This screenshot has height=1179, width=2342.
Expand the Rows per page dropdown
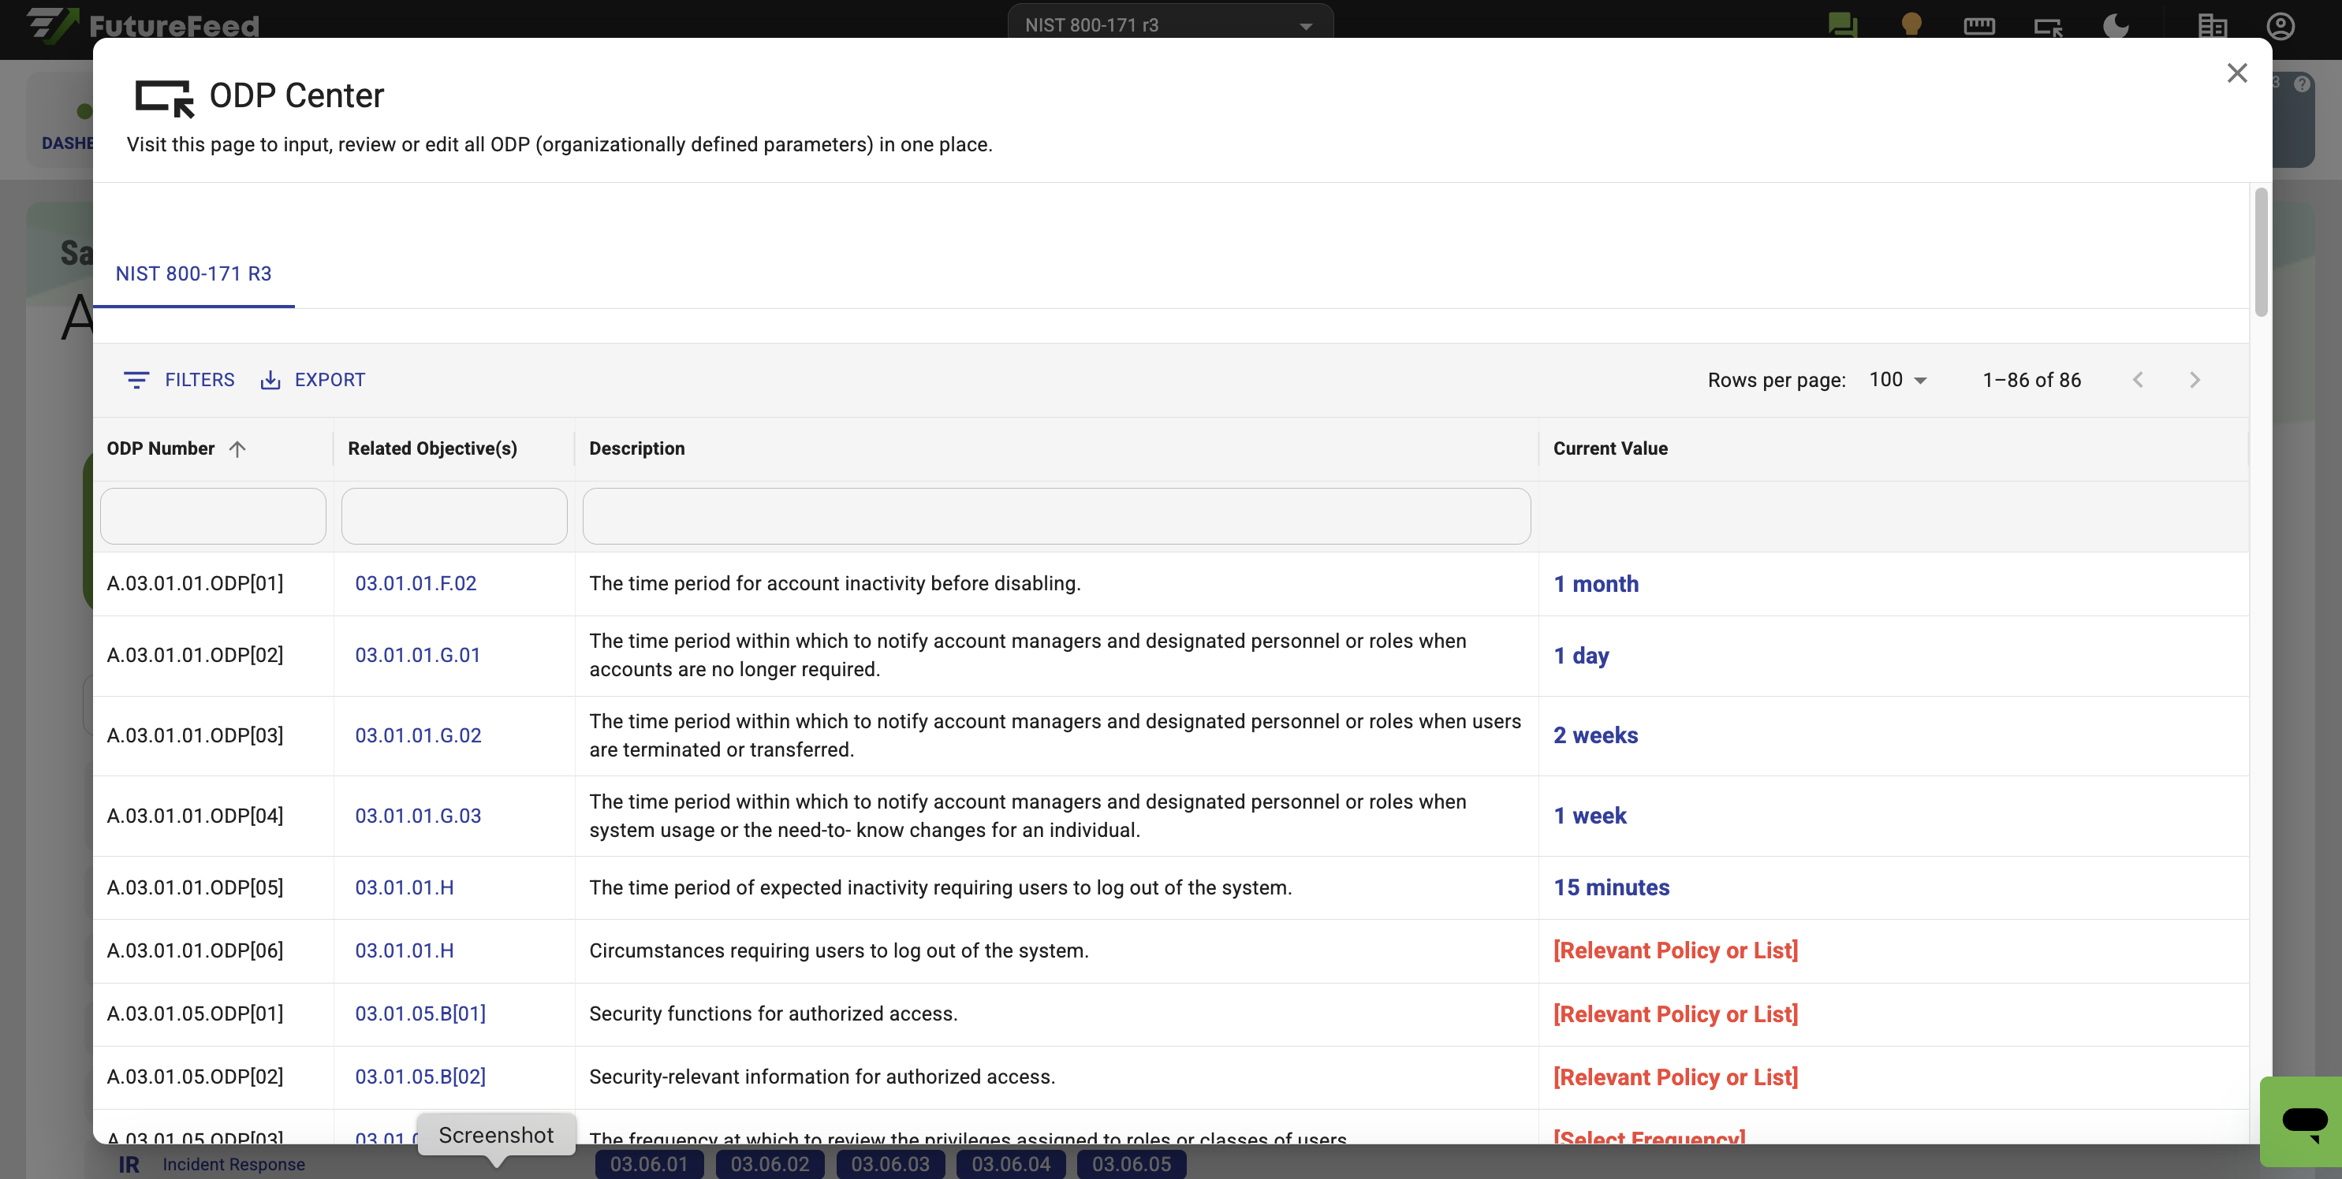1897,380
